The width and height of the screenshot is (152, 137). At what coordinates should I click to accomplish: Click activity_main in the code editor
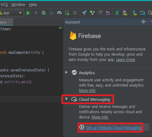point(17,82)
